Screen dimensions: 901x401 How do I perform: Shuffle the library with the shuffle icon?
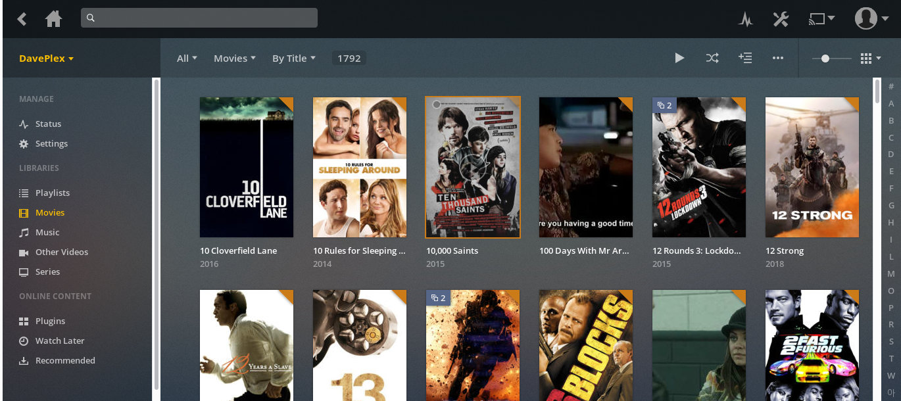point(712,58)
